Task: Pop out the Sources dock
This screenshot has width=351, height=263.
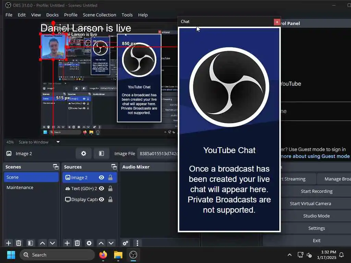Action: coord(114,167)
